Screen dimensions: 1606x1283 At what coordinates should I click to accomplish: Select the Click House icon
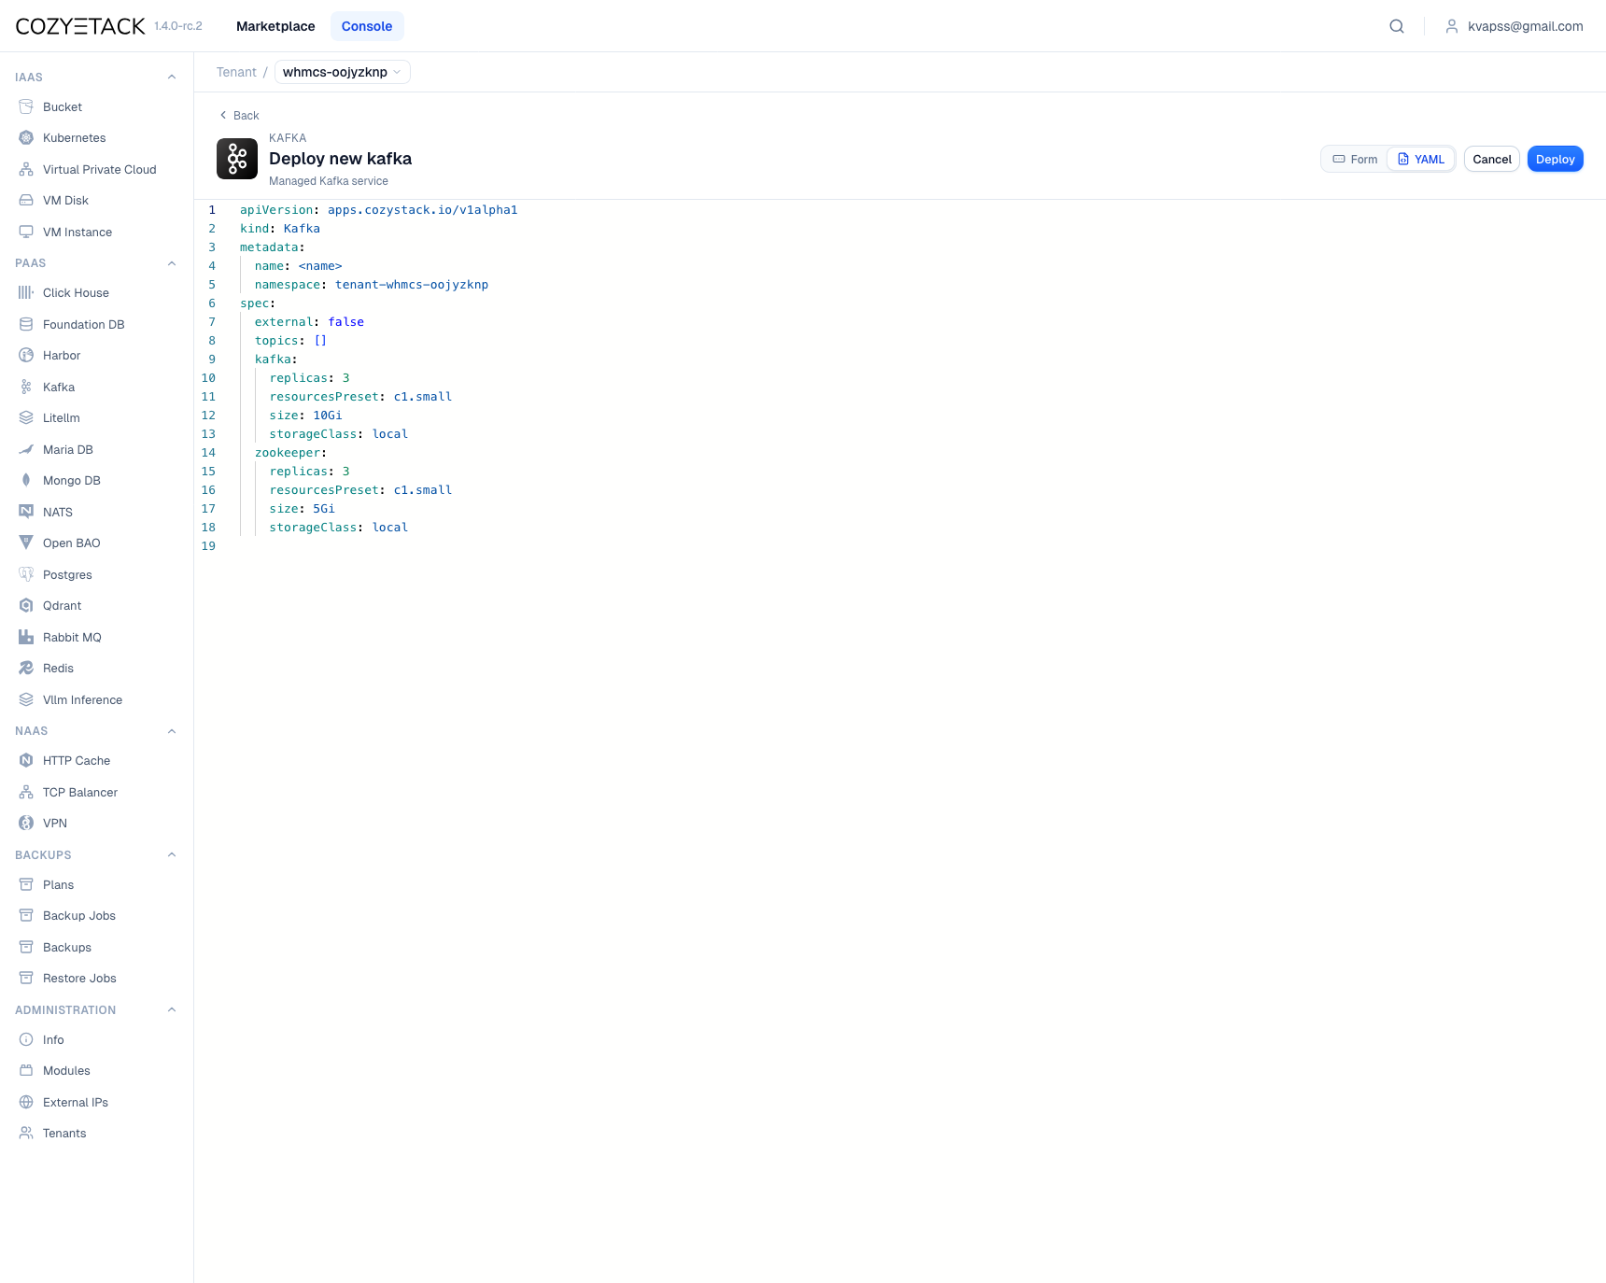click(26, 292)
